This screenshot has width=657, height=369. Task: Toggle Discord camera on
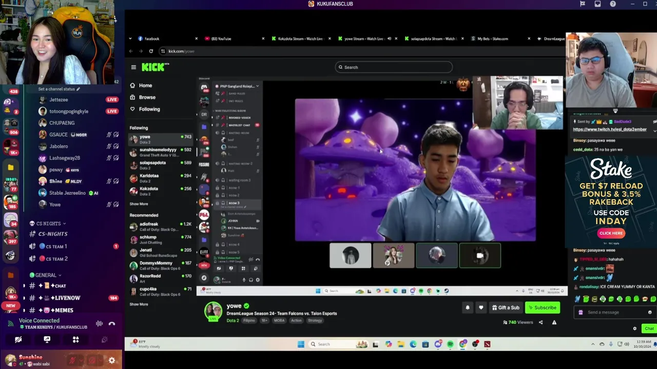18,339
